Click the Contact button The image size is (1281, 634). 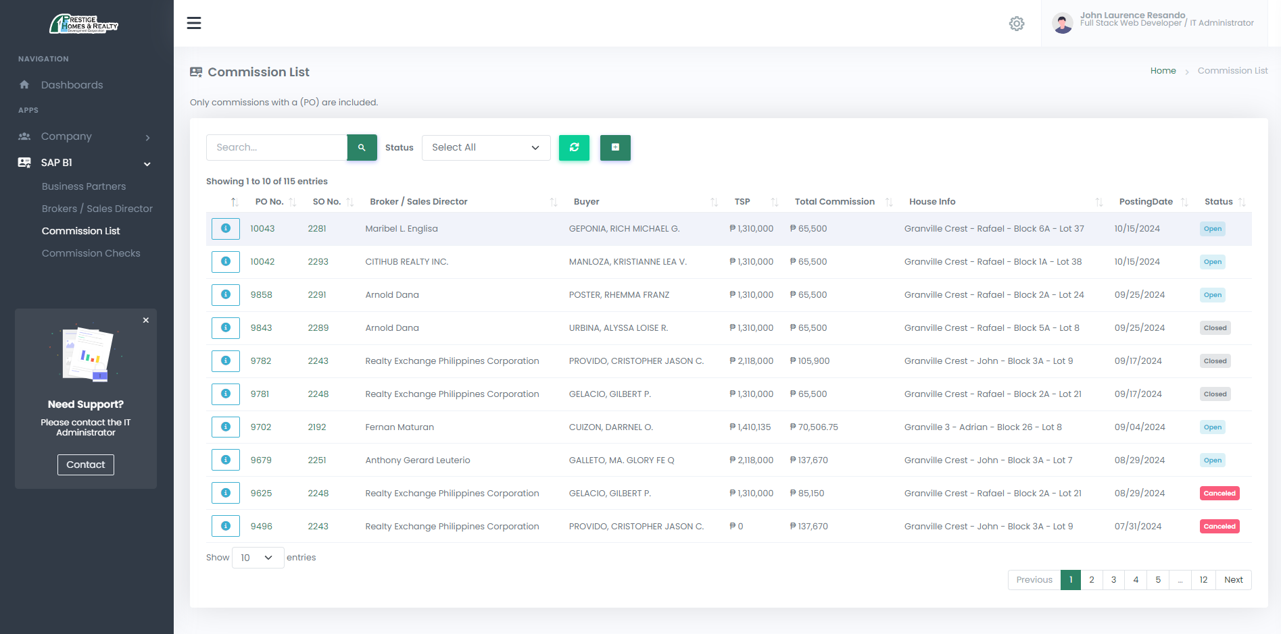(x=86, y=465)
